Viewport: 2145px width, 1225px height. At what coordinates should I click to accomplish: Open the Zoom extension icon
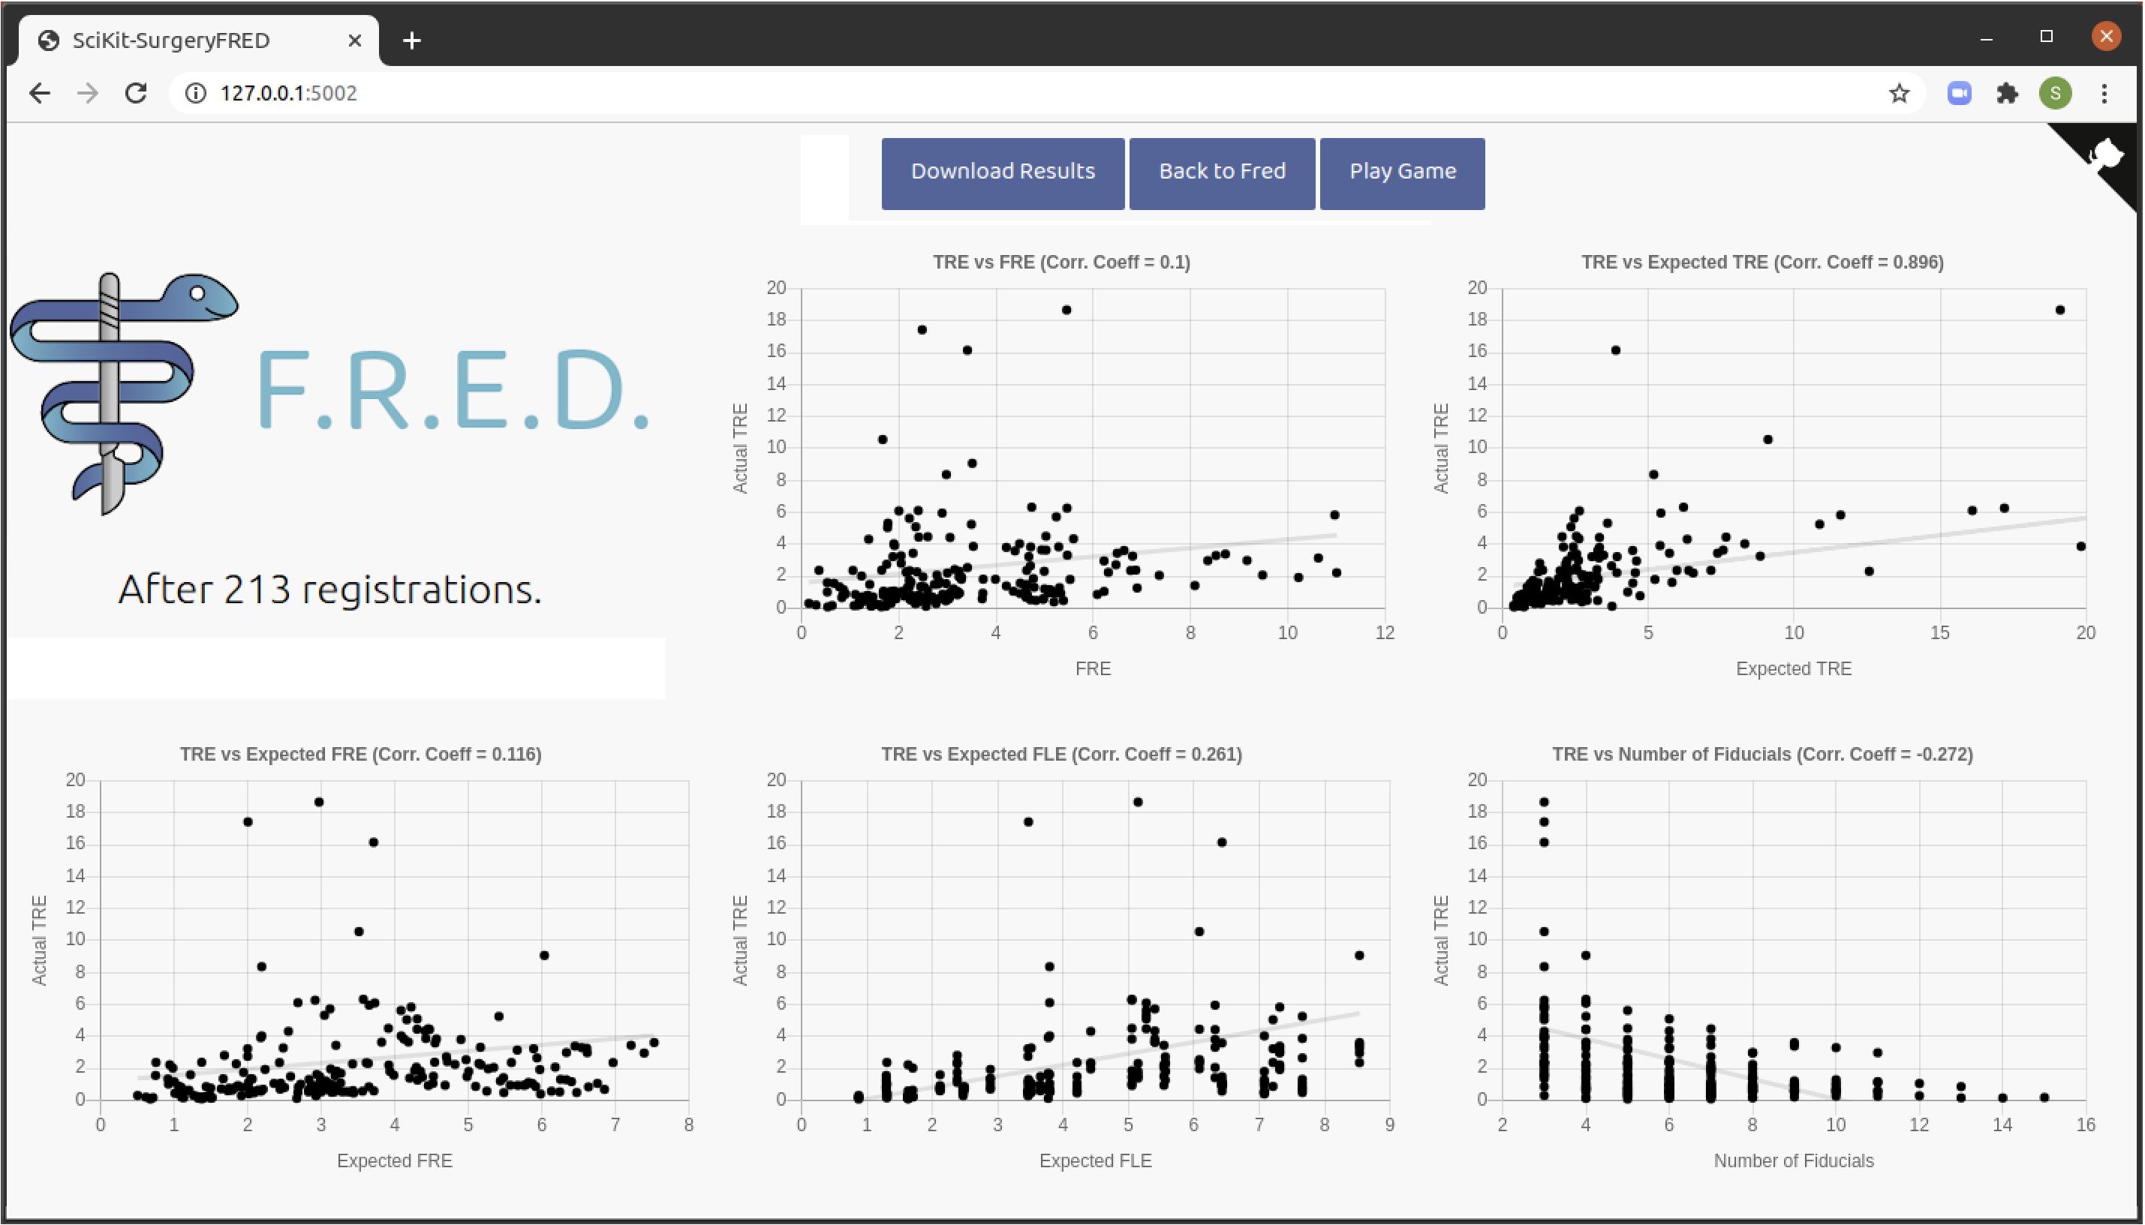1959,92
